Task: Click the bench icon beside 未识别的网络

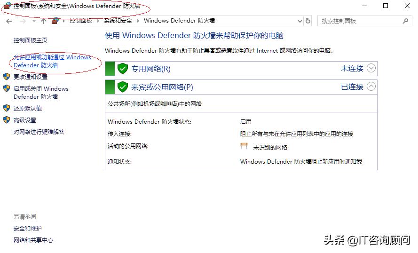Action: point(244,146)
